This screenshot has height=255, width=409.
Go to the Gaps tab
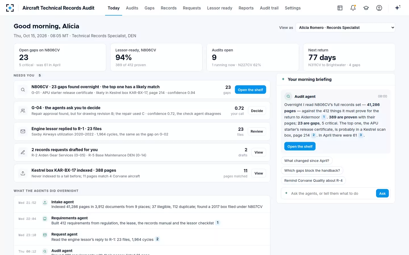tap(149, 8)
